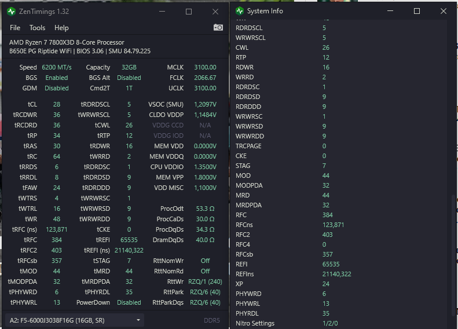Select the VSOC (SMU) voltage 1,2097V
Viewport: 458px width, 329px height.
pos(205,104)
